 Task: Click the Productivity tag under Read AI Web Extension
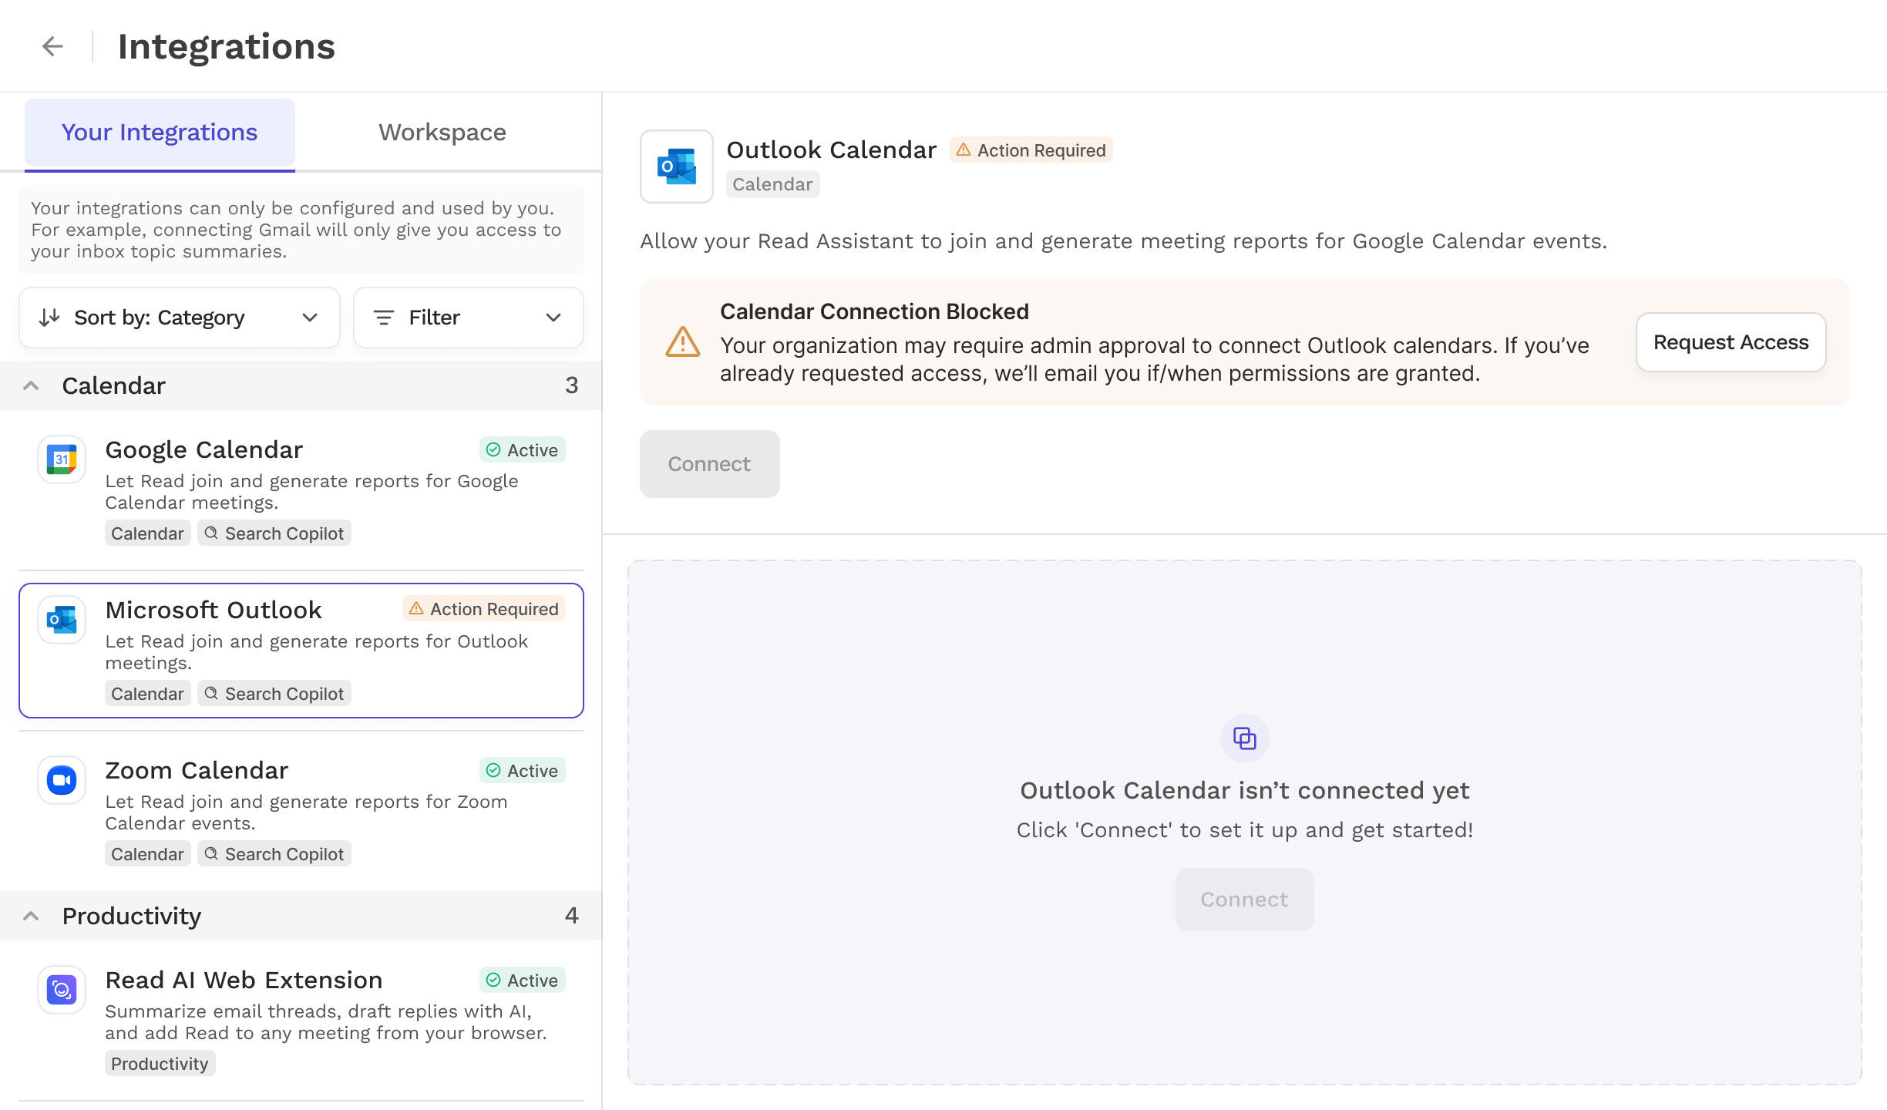(160, 1064)
